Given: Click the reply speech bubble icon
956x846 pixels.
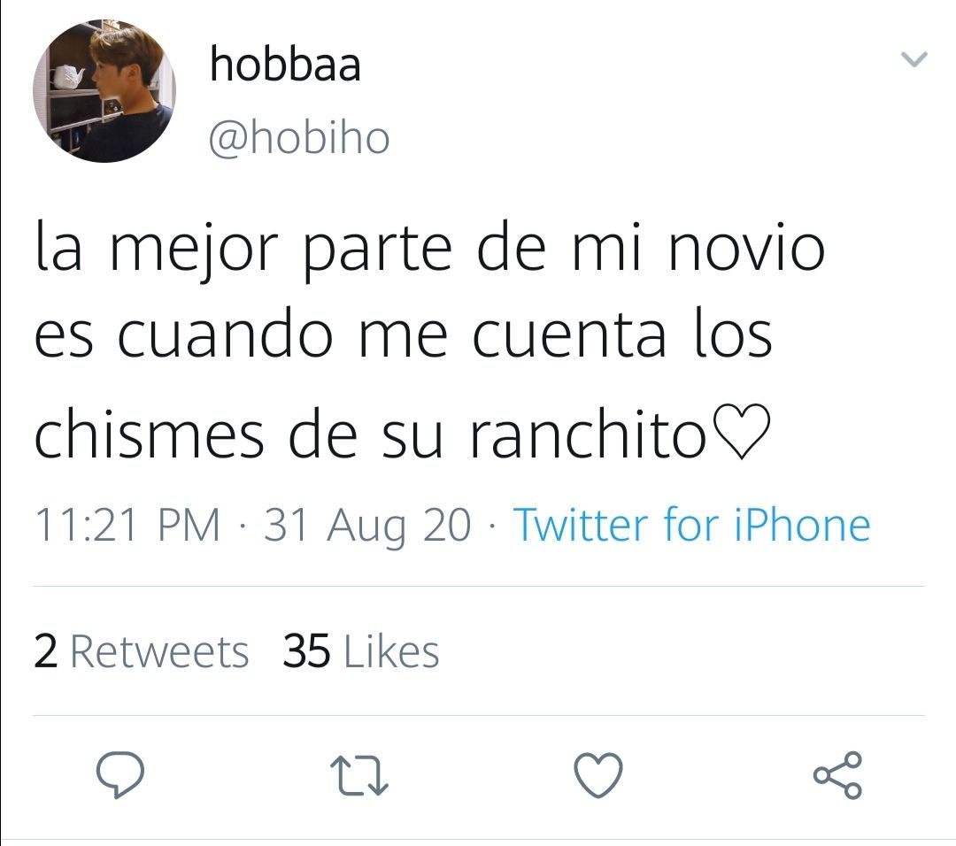Looking at the screenshot, I should (120, 774).
